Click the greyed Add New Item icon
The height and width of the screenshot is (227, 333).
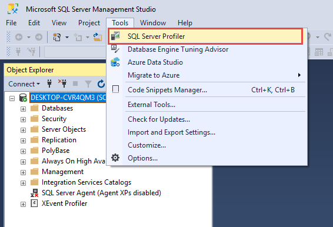coord(78,37)
